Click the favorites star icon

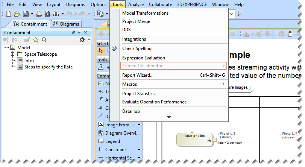point(36,40)
